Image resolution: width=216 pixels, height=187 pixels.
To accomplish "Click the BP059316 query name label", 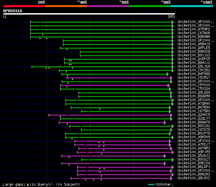I will coord(13,11).
